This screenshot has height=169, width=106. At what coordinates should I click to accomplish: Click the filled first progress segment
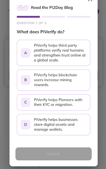pyautogui.click(x=28, y=17)
